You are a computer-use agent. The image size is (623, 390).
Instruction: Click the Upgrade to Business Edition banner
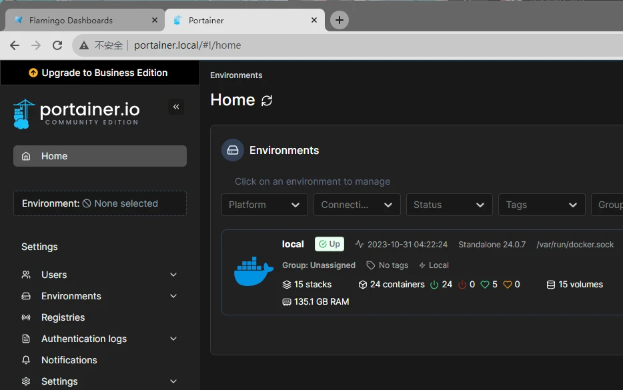pos(100,73)
